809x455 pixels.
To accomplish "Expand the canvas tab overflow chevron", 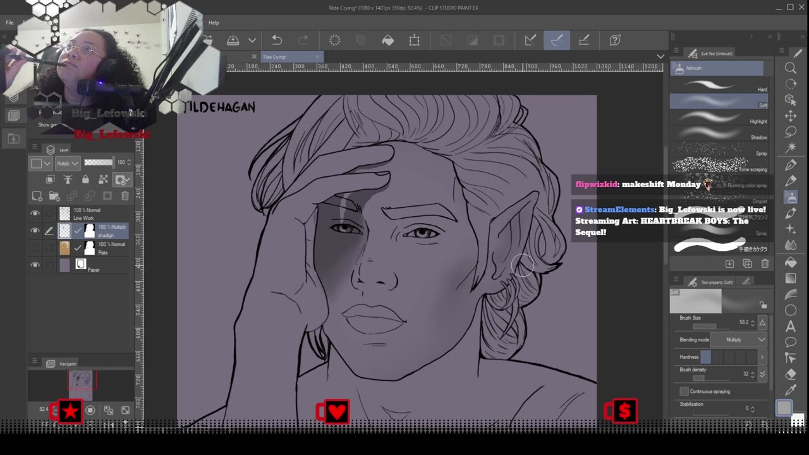I will pyautogui.click(x=660, y=57).
